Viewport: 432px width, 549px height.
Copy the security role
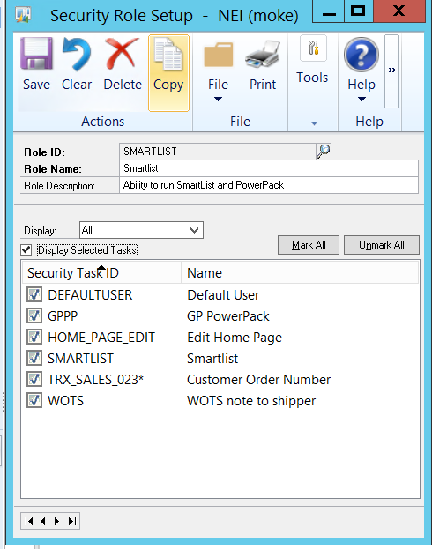pyautogui.click(x=168, y=73)
